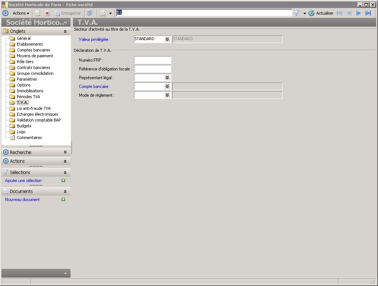Collapse the Documents section
Viewport: 378px width, 286px height.
(x=65, y=192)
